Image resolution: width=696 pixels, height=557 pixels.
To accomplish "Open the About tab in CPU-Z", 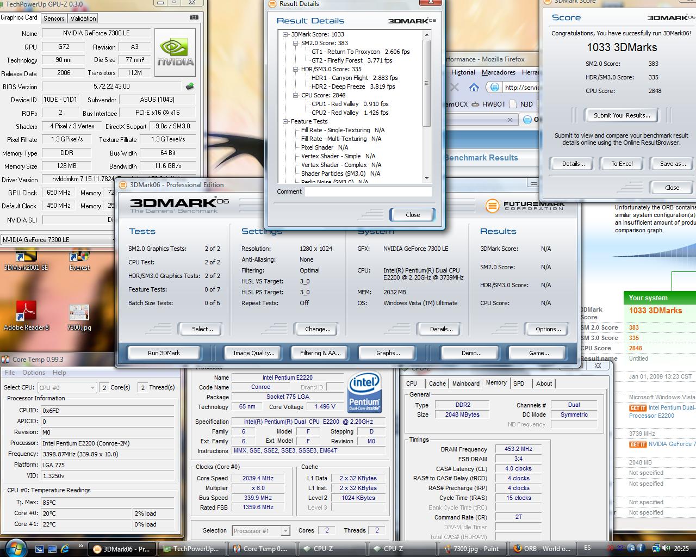I will [544, 383].
